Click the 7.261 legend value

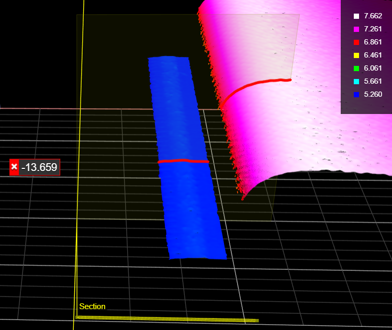click(x=373, y=29)
